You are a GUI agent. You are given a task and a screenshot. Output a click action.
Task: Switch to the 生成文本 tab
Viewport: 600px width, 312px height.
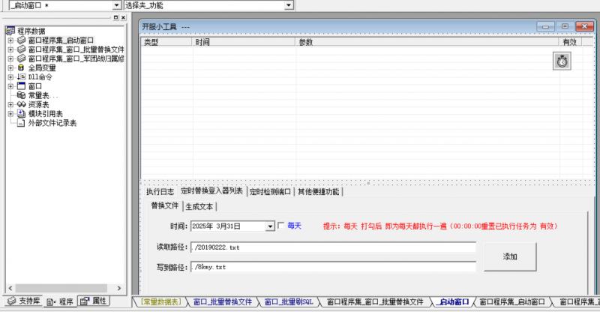click(x=199, y=206)
